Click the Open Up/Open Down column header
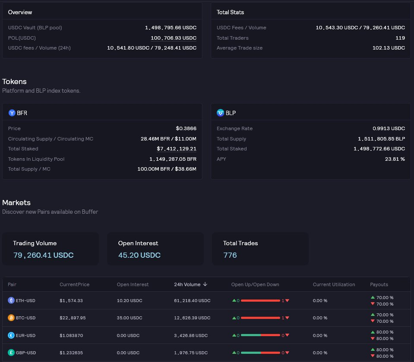414x362 pixels. click(x=255, y=284)
